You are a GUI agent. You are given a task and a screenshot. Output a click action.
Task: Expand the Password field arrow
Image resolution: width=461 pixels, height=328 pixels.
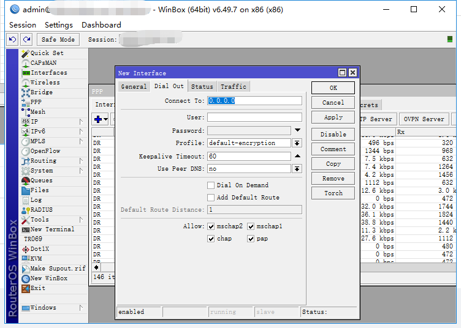coord(297,130)
